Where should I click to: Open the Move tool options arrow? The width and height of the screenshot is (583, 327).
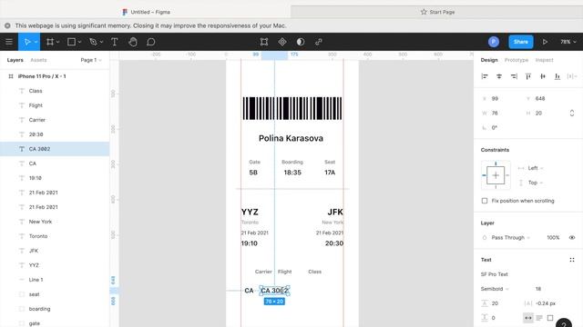pyautogui.click(x=36, y=42)
